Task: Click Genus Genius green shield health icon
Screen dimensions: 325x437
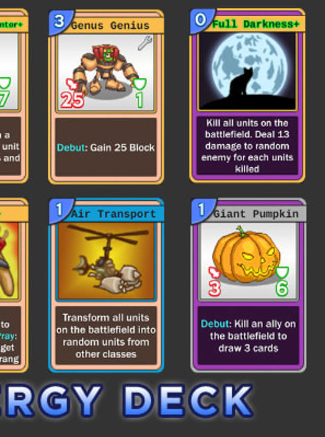Action: pyautogui.click(x=140, y=84)
